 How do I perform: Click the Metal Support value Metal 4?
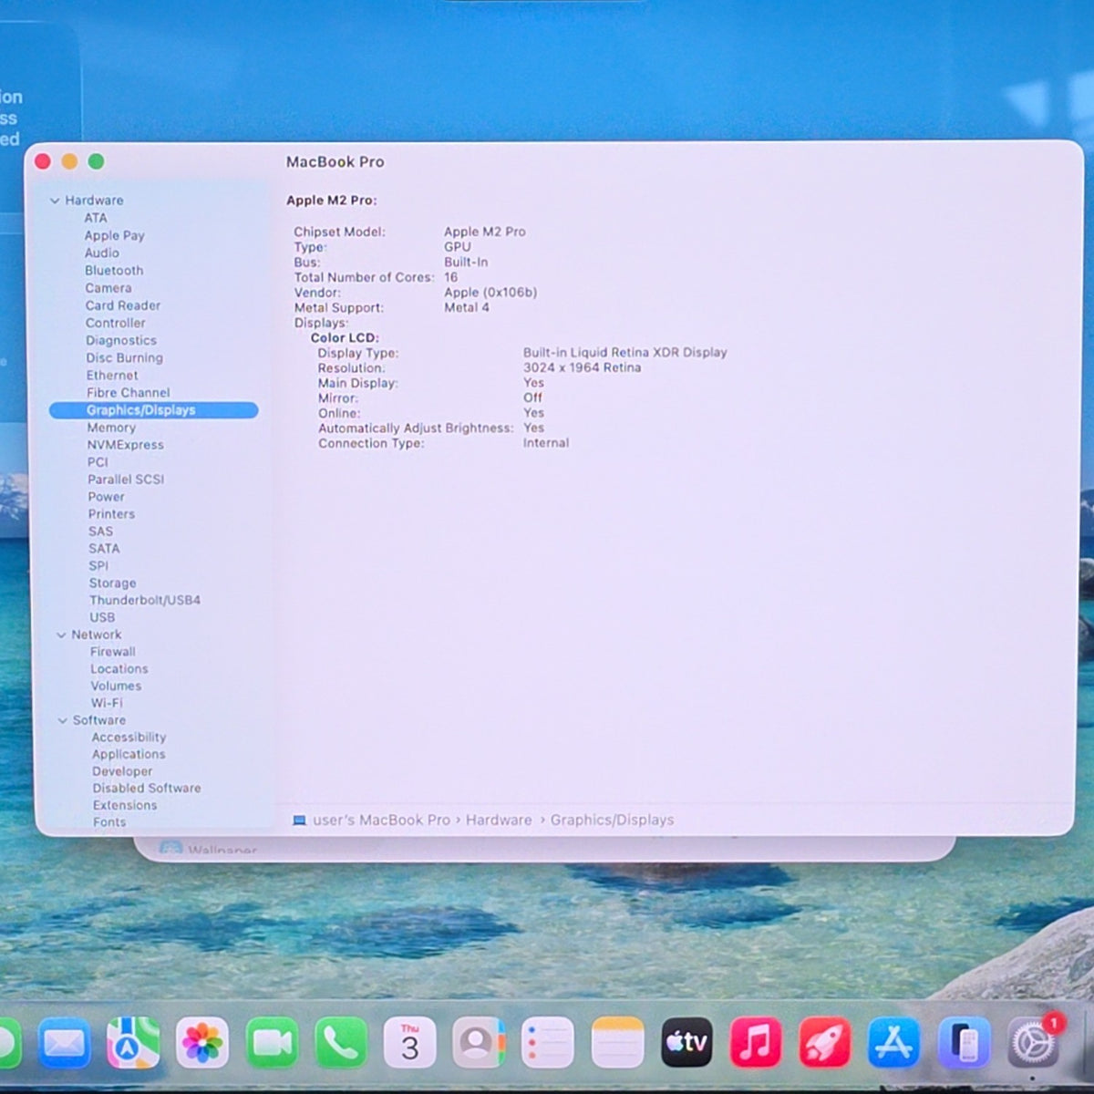tap(467, 307)
